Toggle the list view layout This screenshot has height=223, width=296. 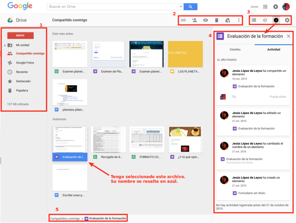pyautogui.click(x=254, y=20)
